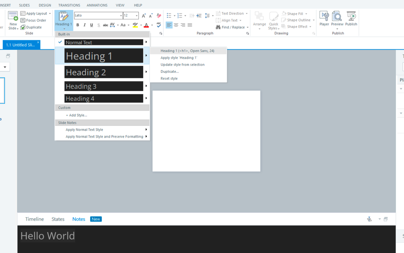Viewport: 404px width, 253px height.
Task: Select "Apply style 'Heading 1'" menu entry
Action: (x=179, y=58)
